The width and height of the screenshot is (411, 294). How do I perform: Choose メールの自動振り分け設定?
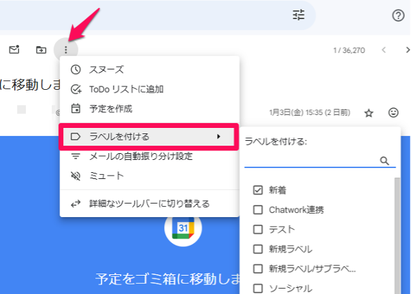[150, 157]
